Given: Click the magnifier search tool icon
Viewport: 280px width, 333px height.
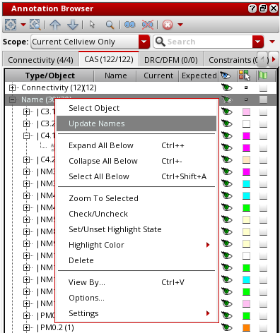Looking at the screenshot, I should tap(110, 25).
